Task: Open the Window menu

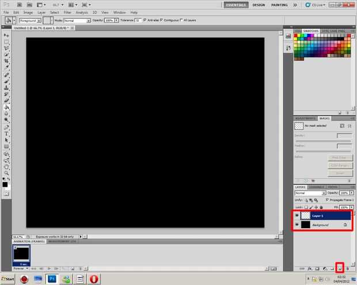Action: click(119, 13)
